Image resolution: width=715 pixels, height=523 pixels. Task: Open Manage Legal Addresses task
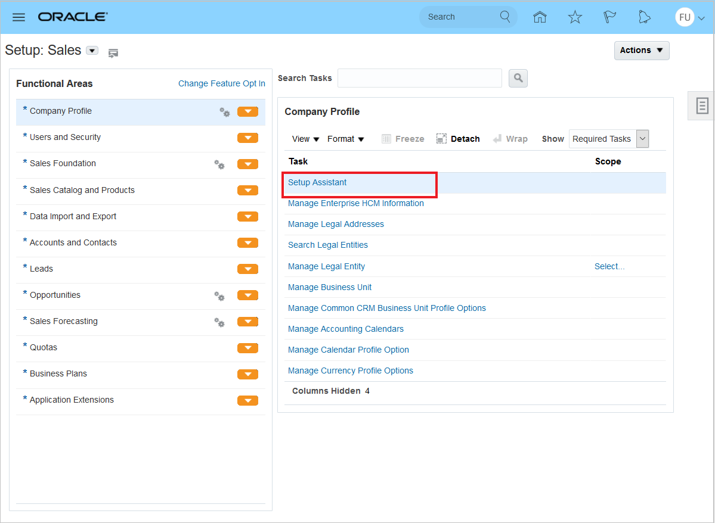(x=336, y=224)
